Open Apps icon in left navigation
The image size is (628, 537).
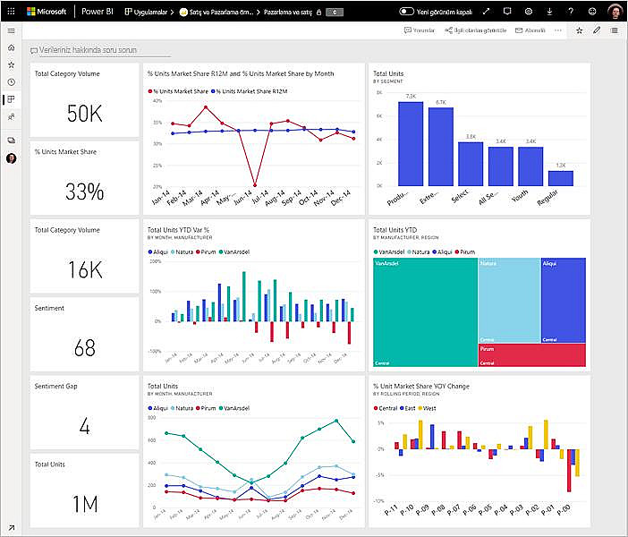[x=12, y=99]
